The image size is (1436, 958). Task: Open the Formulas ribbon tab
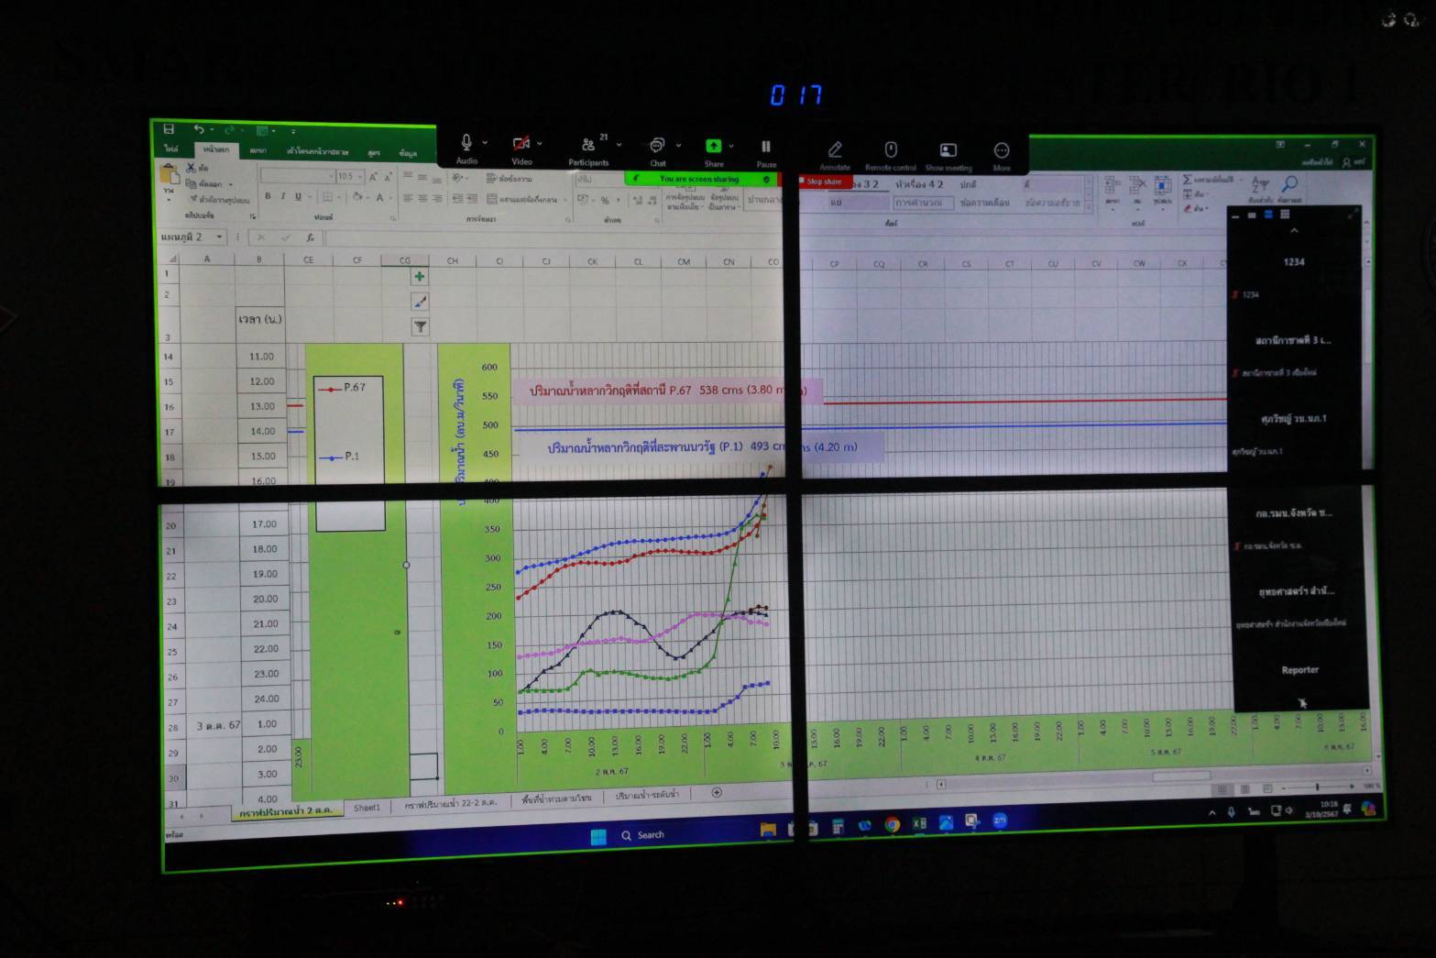[x=374, y=152]
